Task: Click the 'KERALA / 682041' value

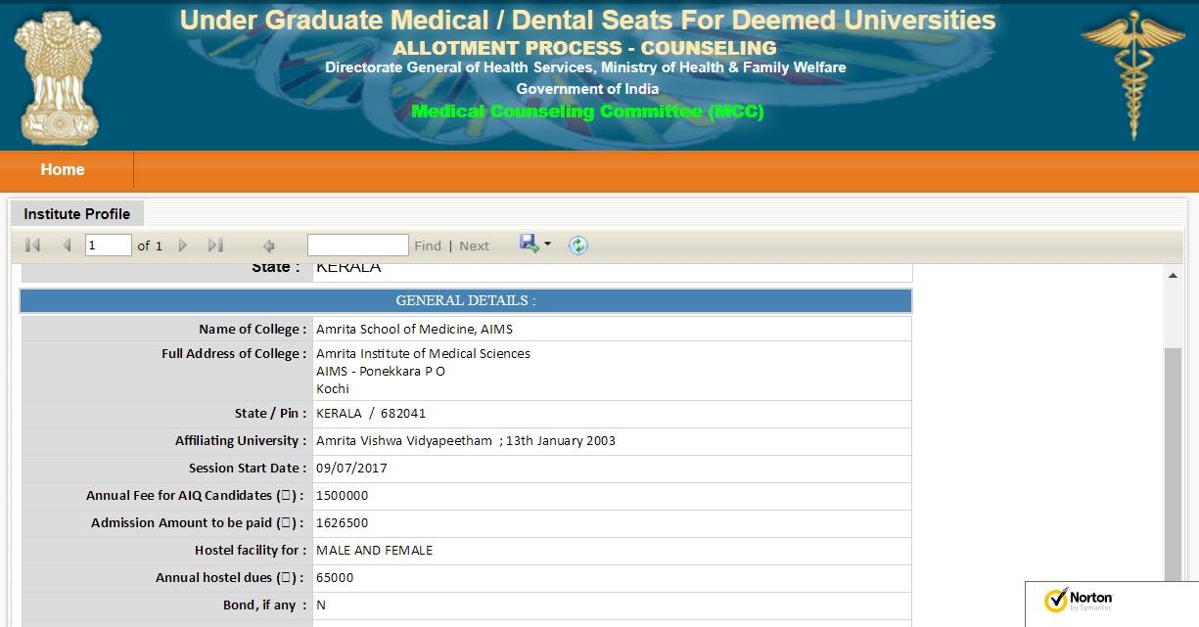Action: click(x=371, y=413)
